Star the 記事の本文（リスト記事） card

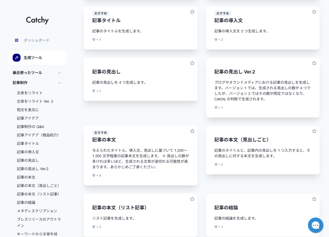[192, 199]
